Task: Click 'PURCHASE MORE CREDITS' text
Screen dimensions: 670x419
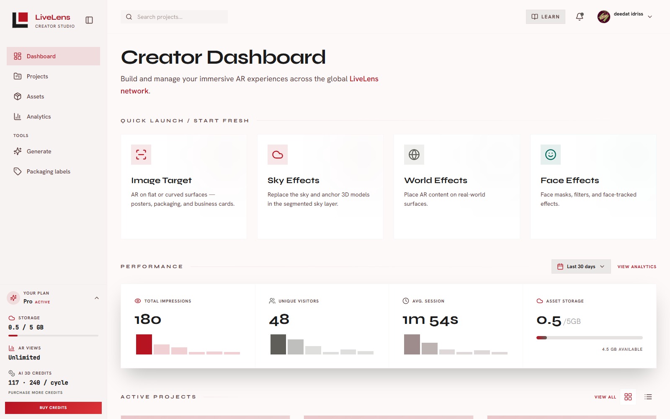Action: (36, 393)
